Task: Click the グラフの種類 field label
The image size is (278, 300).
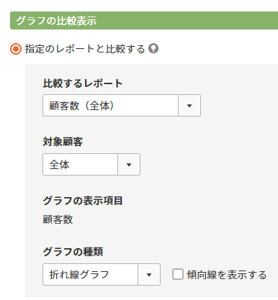Action: pyautogui.click(x=73, y=252)
